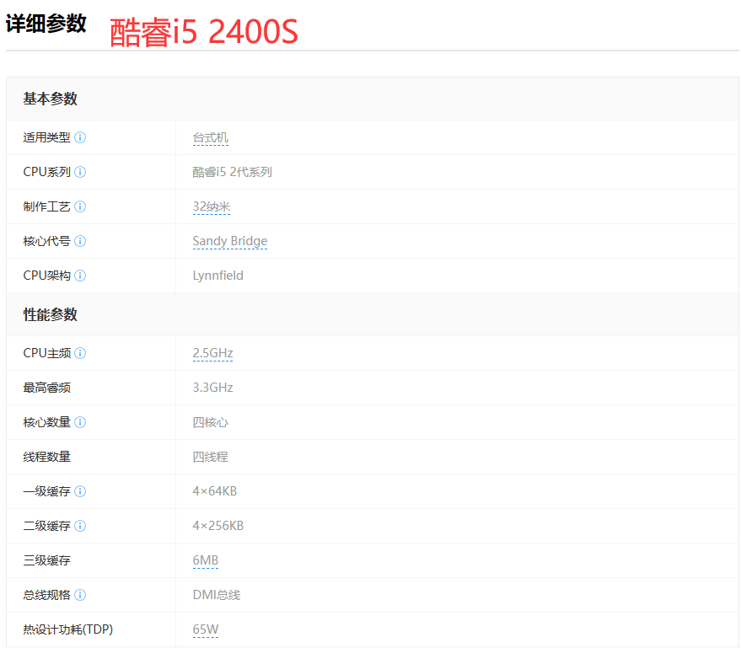
Task: Open the info icon beside CPU主频
Action: 80,353
